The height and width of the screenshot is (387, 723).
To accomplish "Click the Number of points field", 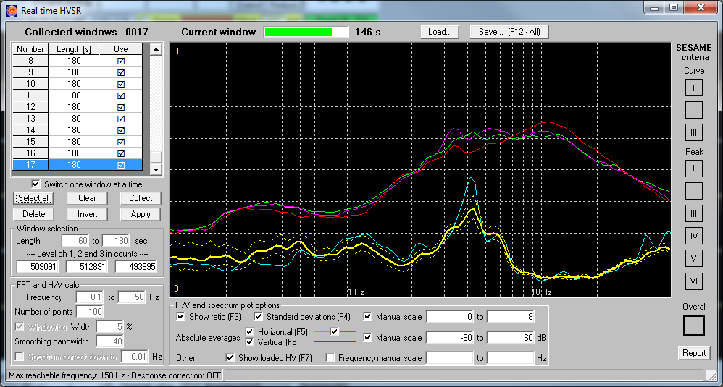I will click(x=89, y=312).
